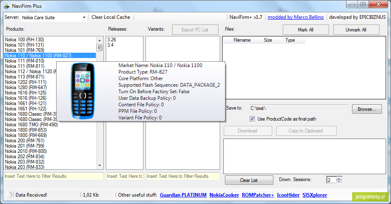Select Nokia 111 (RM-810) in Products
Image resolution: width=391 pixels, height=204 pixels.
click(x=25, y=61)
